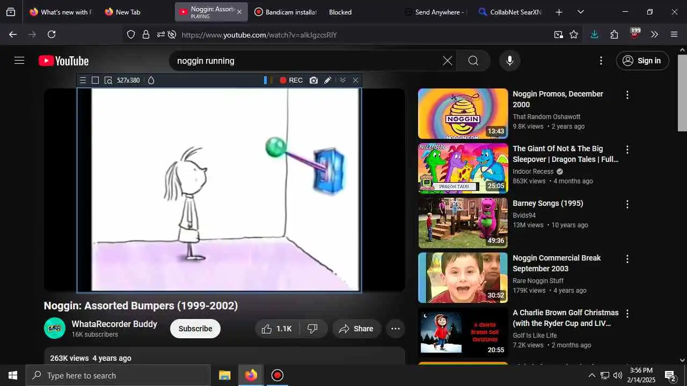Viewport: 687px width, 386px height.
Task: Open 'Noggin Commercial Break September 2003' title
Action: 557,263
